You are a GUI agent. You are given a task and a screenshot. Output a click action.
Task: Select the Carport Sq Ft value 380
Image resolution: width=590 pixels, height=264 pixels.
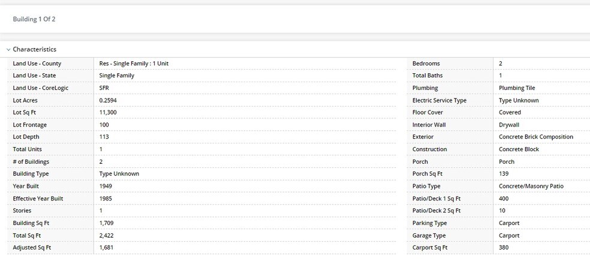coord(504,247)
